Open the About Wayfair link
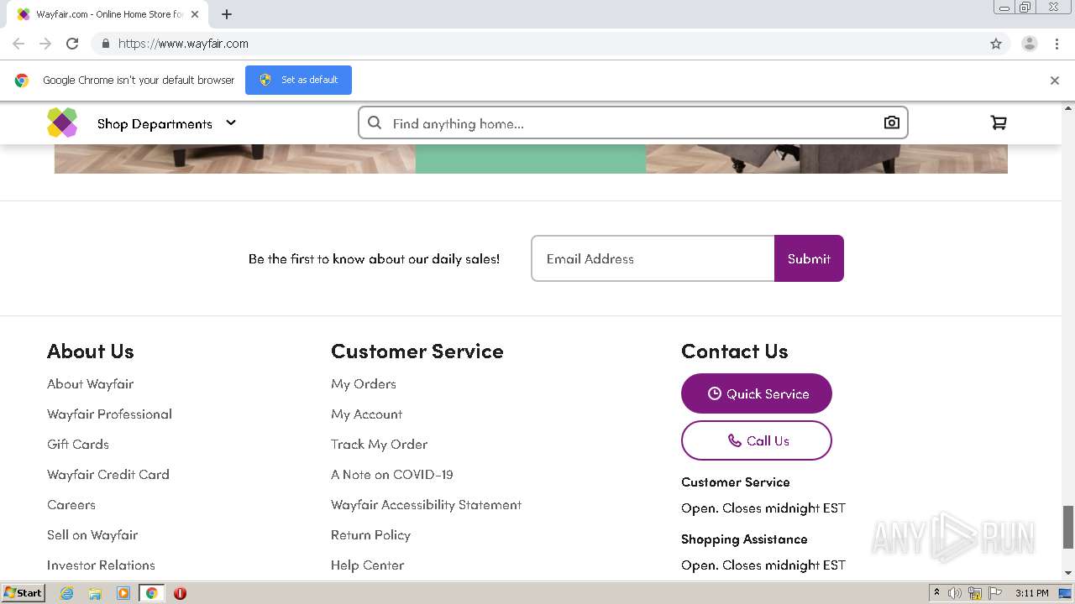 click(91, 384)
